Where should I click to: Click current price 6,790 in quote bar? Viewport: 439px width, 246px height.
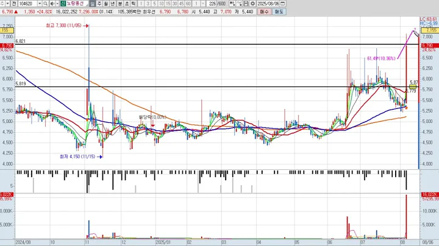click(7, 12)
